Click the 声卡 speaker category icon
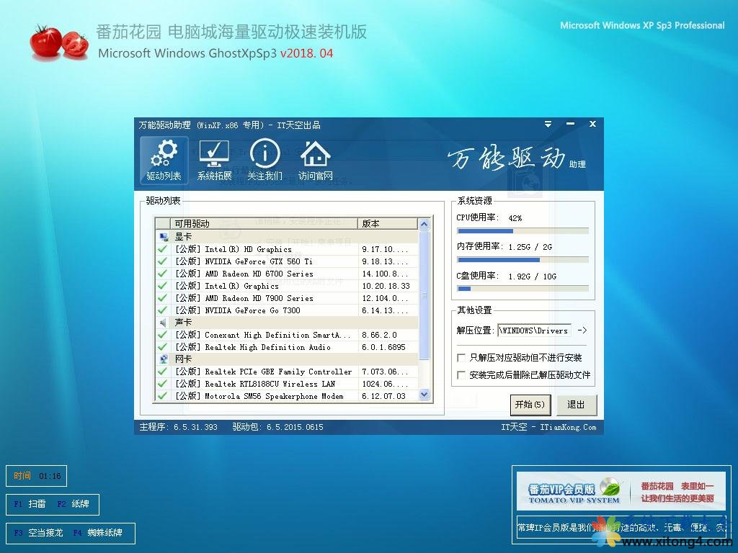This screenshot has width=738, height=553. 163,323
